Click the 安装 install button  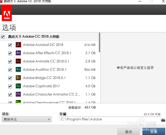tap(154, 132)
